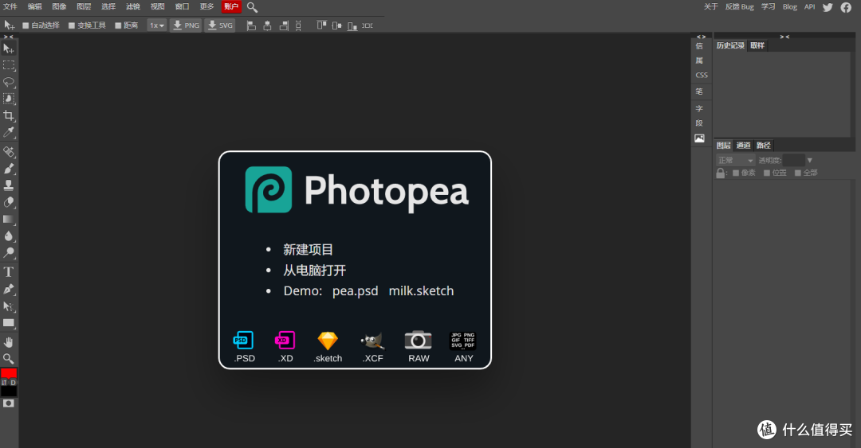Open the opacity slider arrow

coord(809,160)
